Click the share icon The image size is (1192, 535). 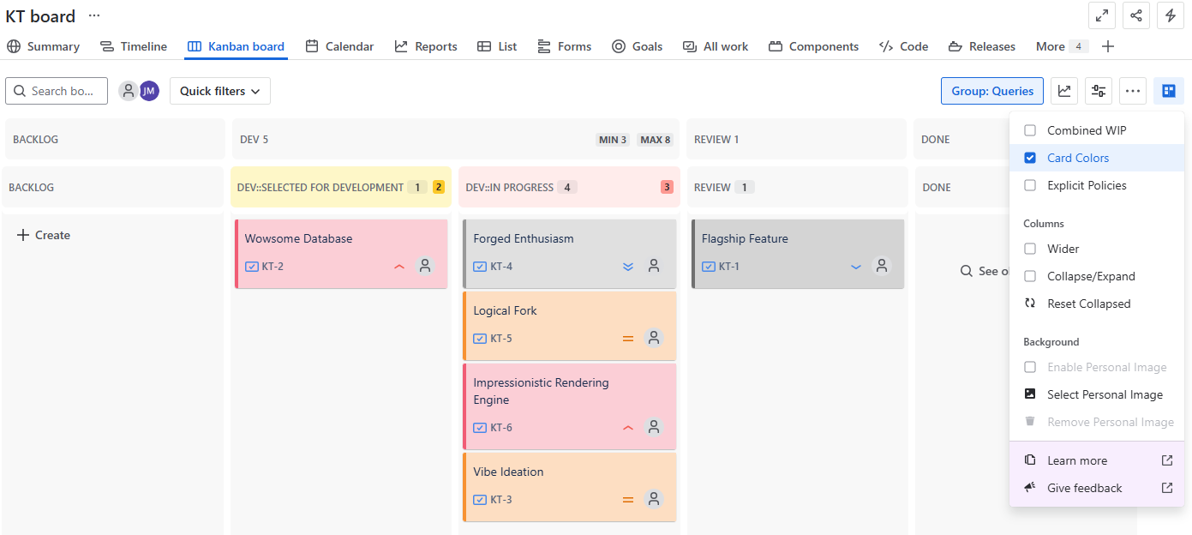[1135, 15]
